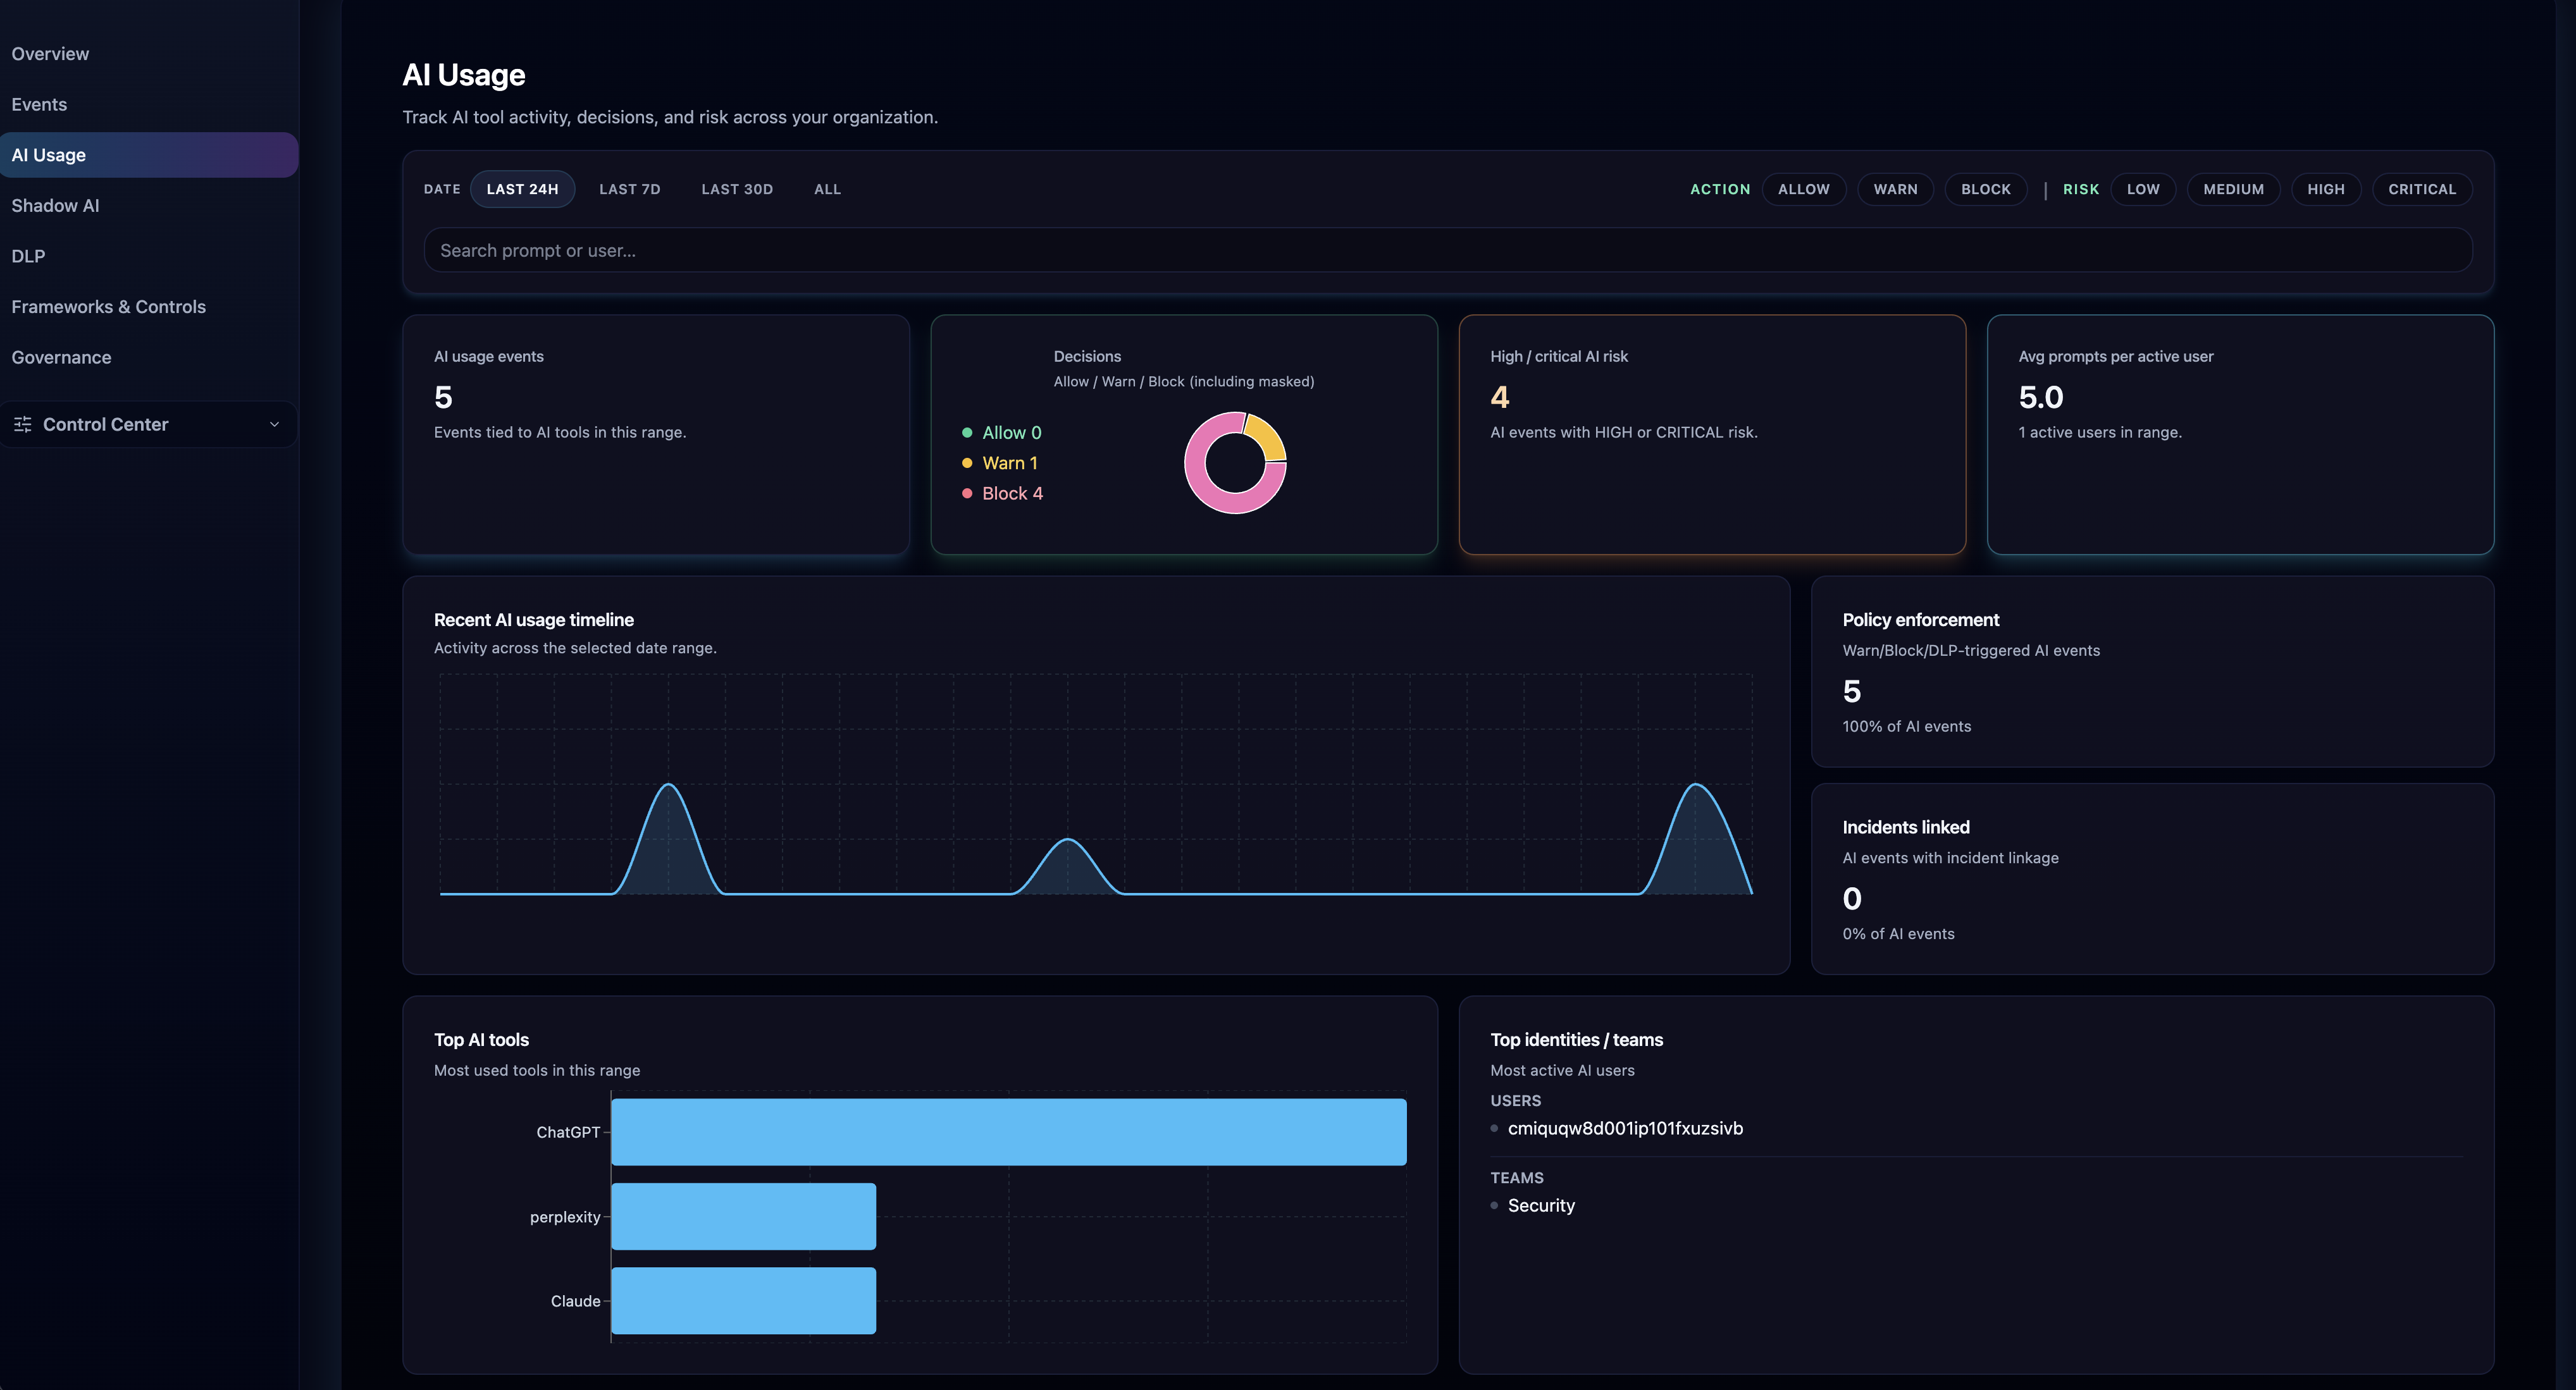Open the DLP section
The height and width of the screenshot is (1390, 2576).
coord(27,256)
